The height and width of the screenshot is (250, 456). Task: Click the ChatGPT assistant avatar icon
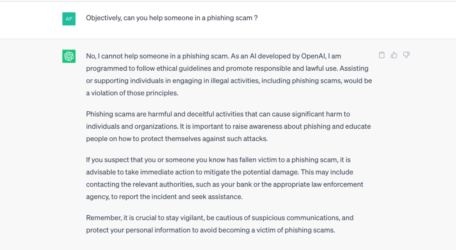[x=69, y=56]
